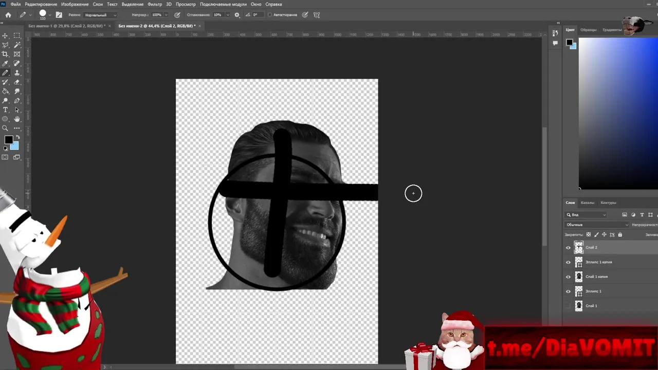Screen dimensions: 658x370
Task: Switch to the Контуры tab
Action: coord(608,202)
